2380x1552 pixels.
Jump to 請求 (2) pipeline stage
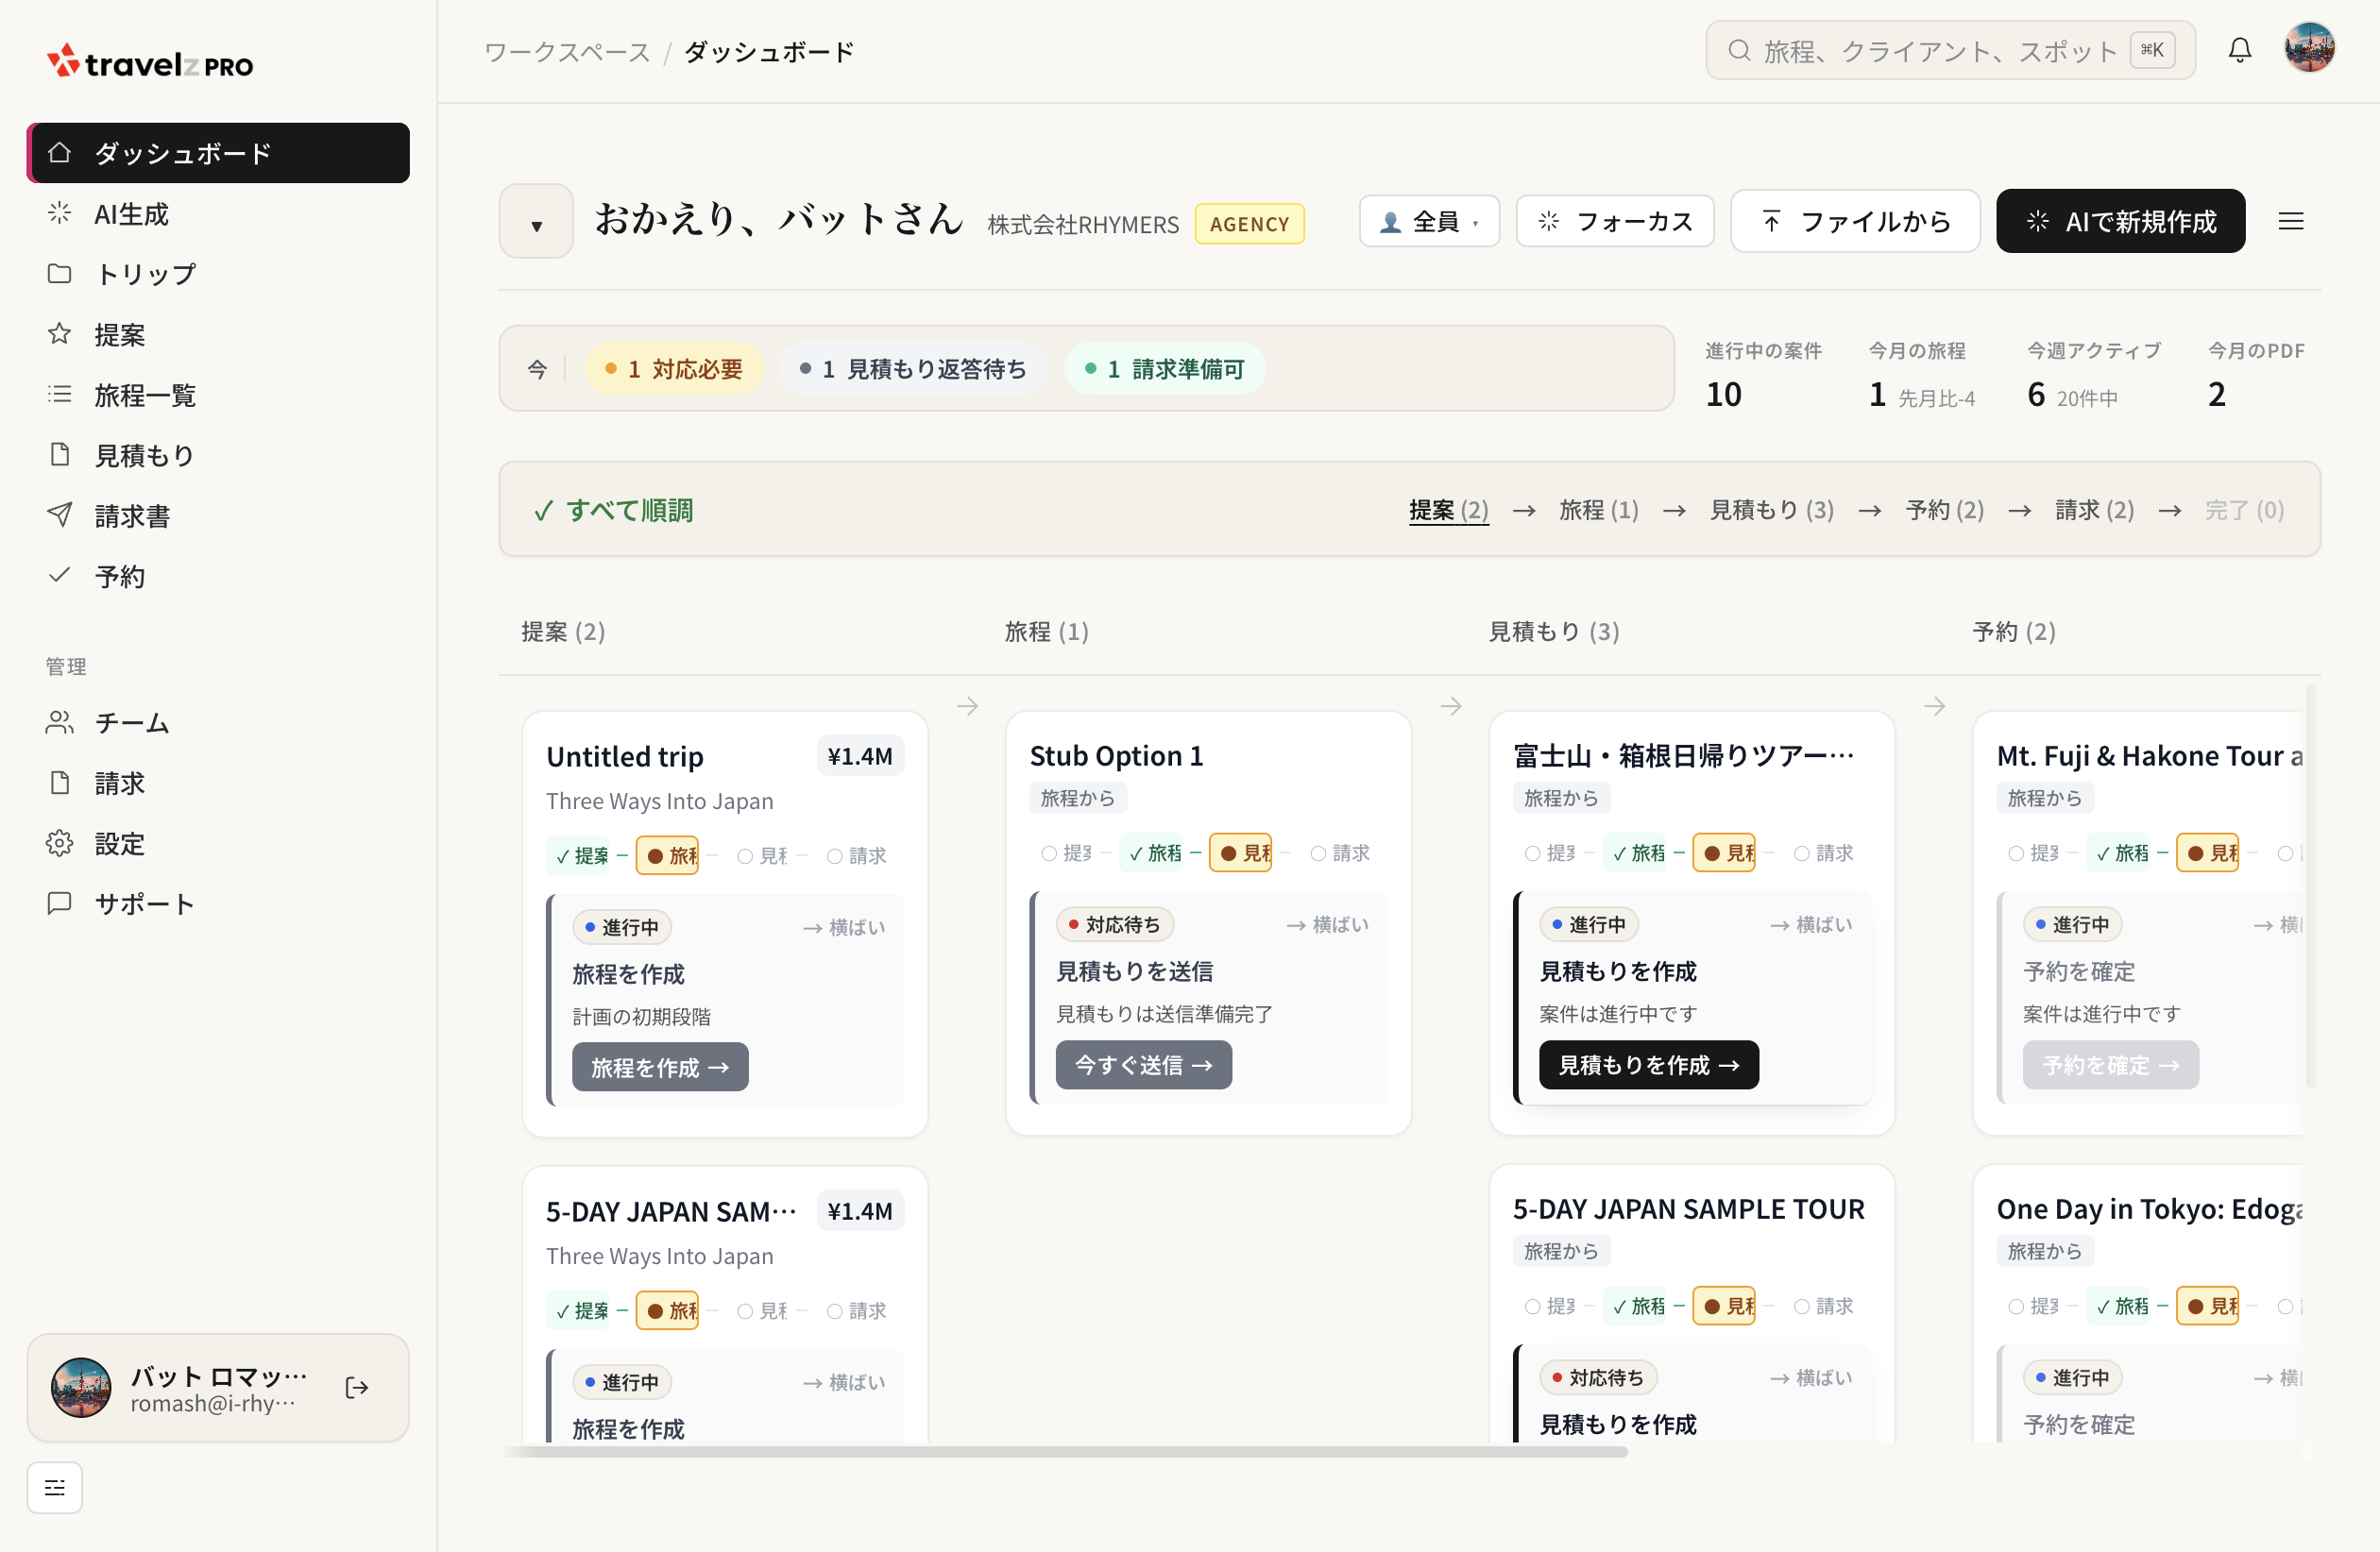tap(2095, 511)
